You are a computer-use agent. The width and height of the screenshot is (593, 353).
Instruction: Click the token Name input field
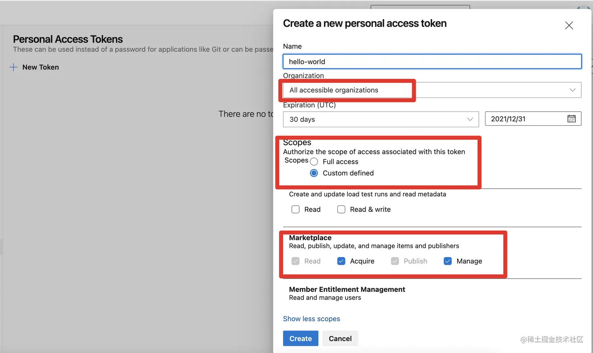432,62
